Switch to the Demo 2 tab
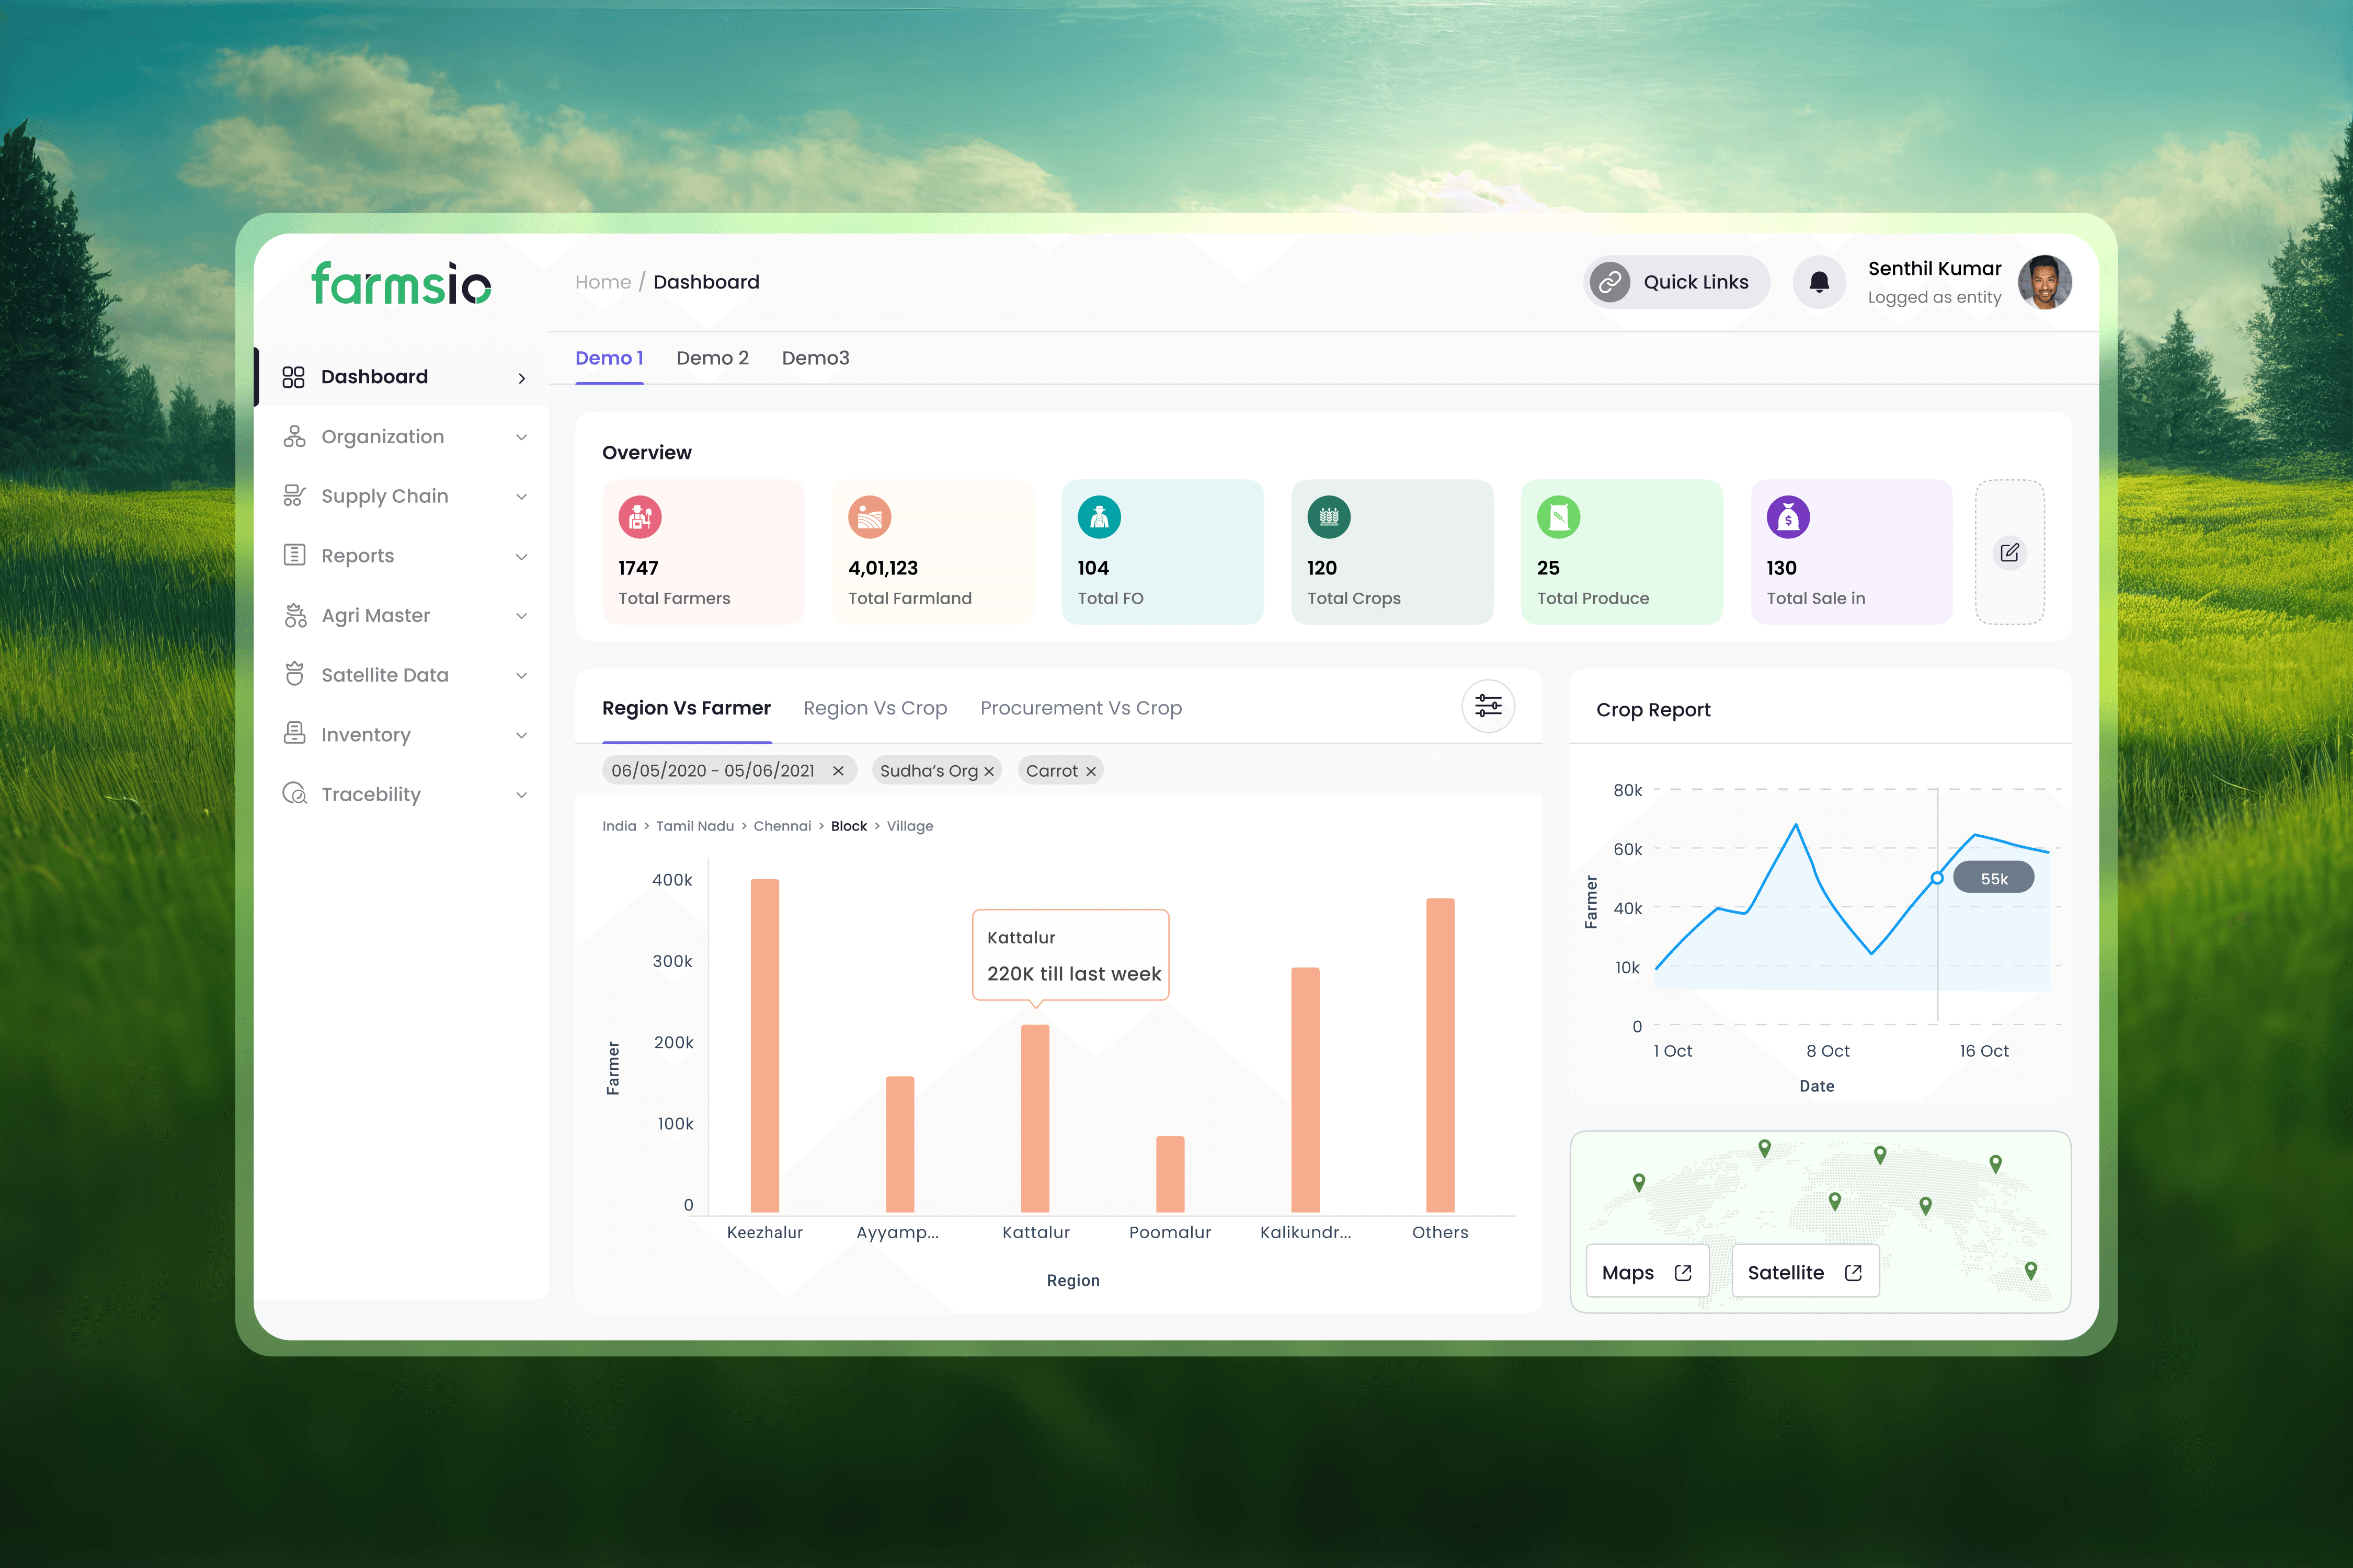Viewport: 2353px width, 1568px height. pyautogui.click(x=712, y=358)
